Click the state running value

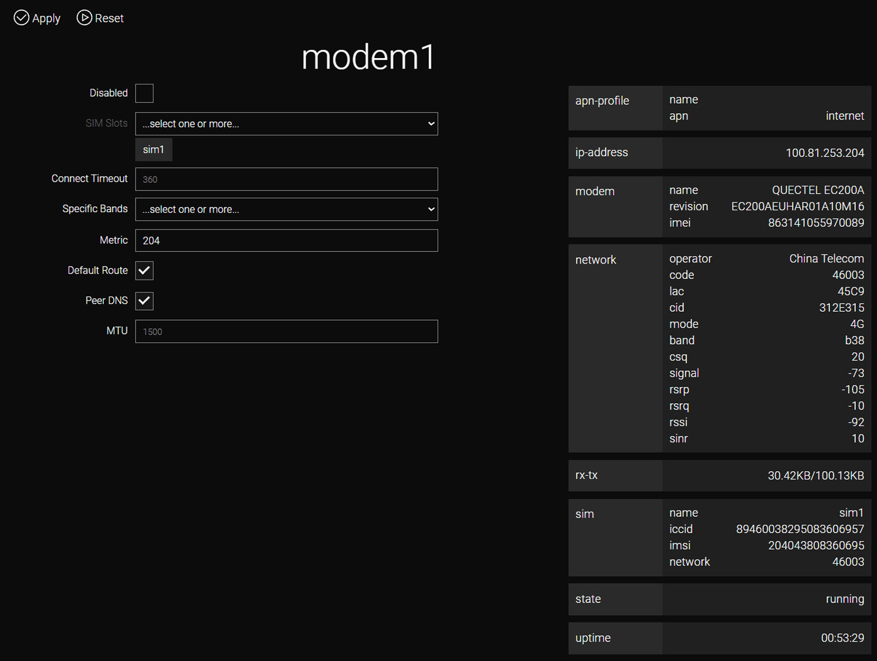coord(845,599)
